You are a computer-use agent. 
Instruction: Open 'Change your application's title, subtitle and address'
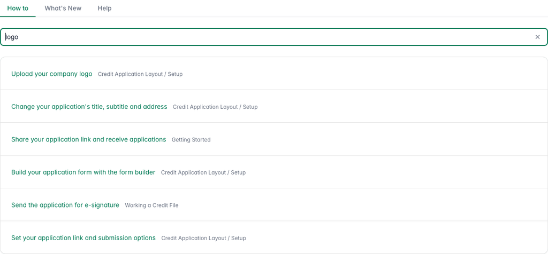(x=89, y=107)
